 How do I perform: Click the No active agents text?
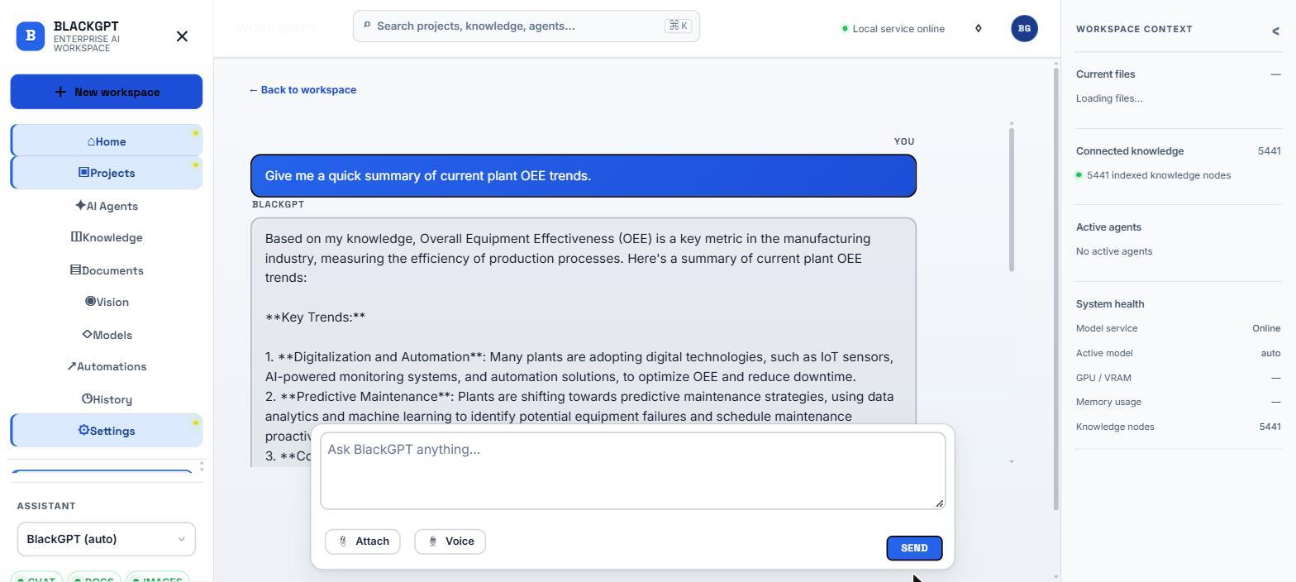tap(1114, 251)
